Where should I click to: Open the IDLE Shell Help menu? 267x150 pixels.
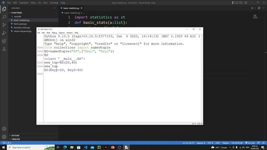[x=76, y=32]
